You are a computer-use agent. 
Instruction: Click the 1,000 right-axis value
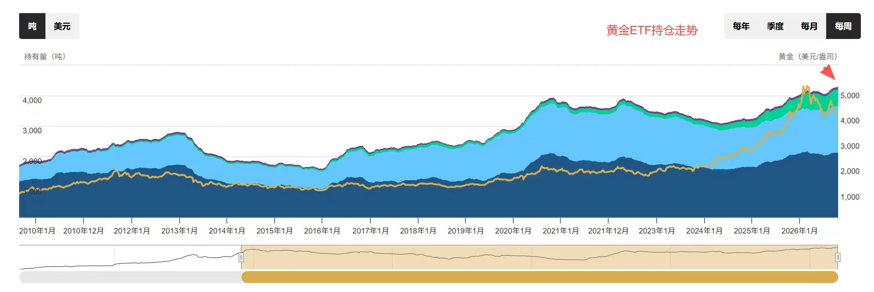tap(850, 197)
